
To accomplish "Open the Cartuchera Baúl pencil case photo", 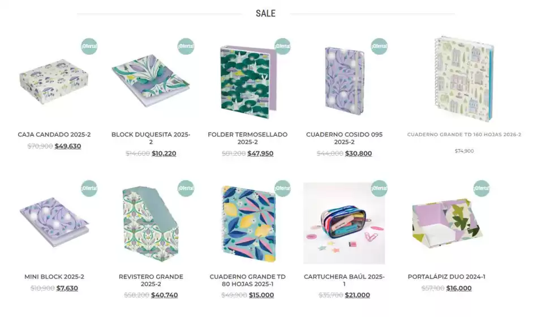I will pos(344,224).
